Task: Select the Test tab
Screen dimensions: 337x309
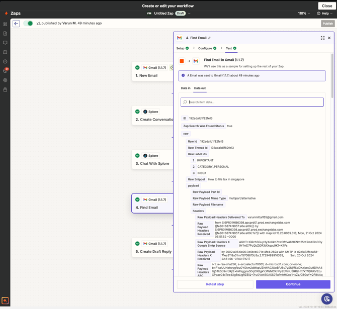Action: 231,48
